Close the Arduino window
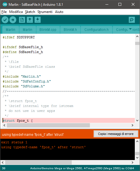The width and height of the screenshot is (140, 171). tap(133, 5)
